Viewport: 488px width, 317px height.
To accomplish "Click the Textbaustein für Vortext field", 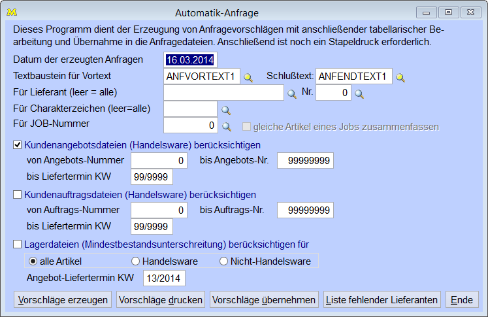I will click(x=202, y=76).
